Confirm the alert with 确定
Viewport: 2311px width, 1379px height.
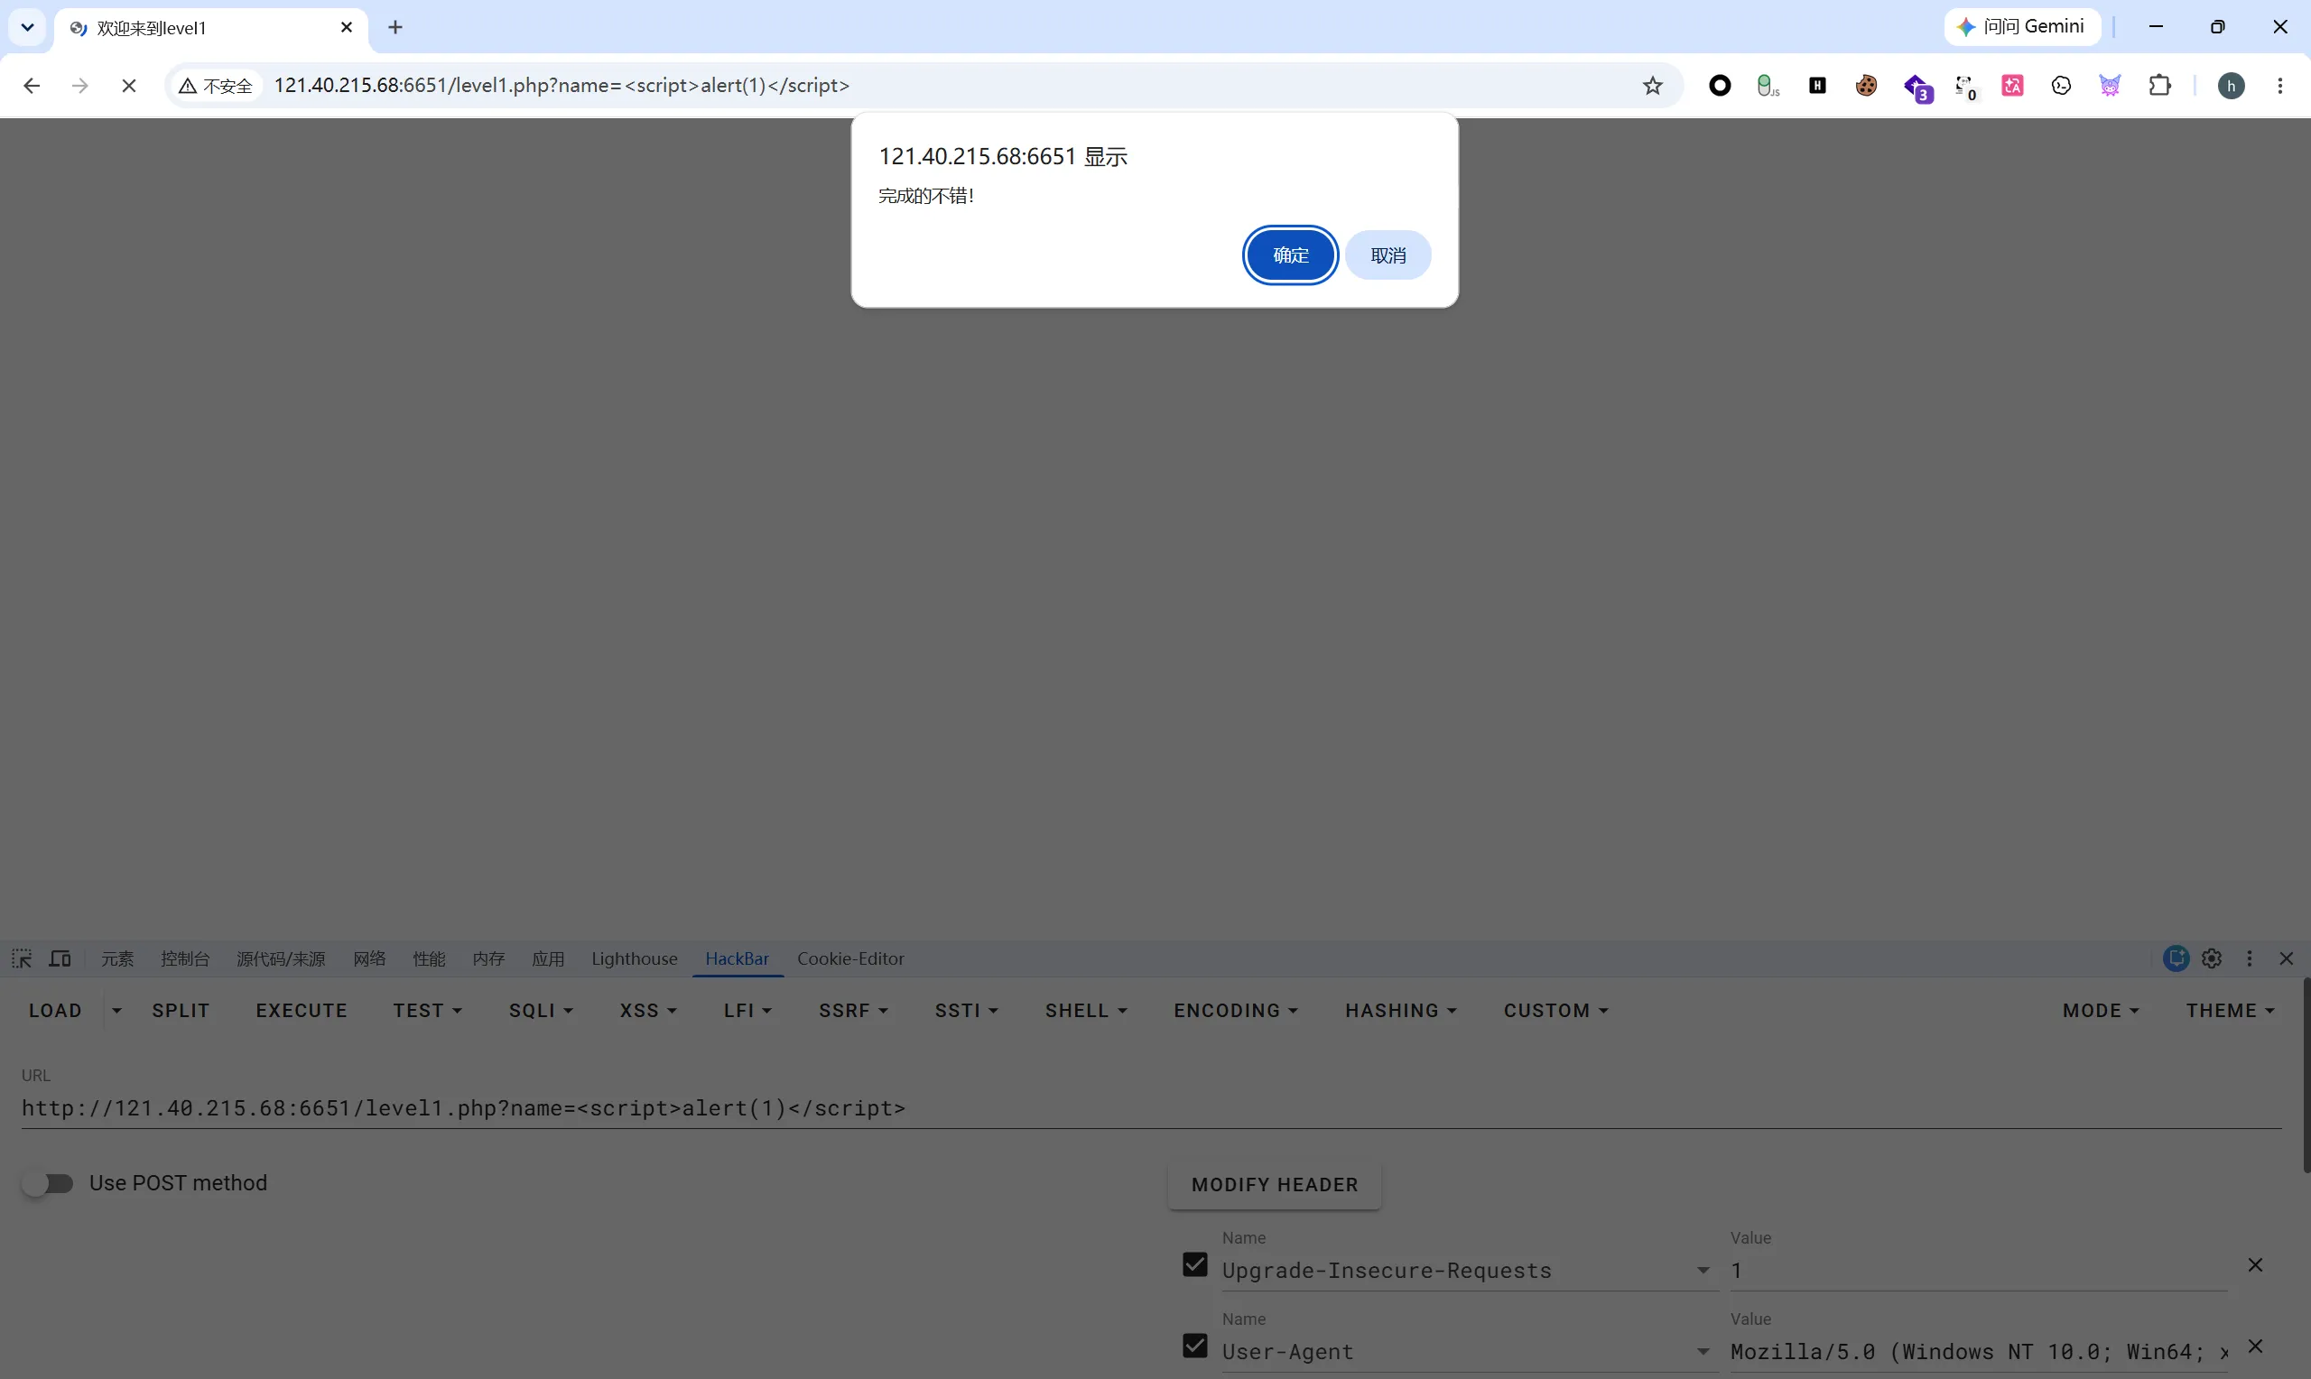(x=1291, y=255)
